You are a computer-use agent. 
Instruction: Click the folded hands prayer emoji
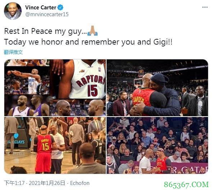click(93, 31)
